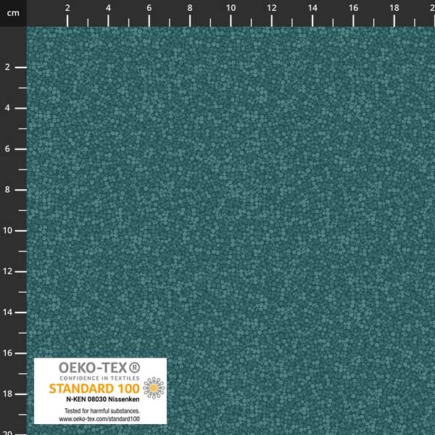Click the 'Tested for harmful substances' text
The height and width of the screenshot is (435, 435).
[x=100, y=411]
